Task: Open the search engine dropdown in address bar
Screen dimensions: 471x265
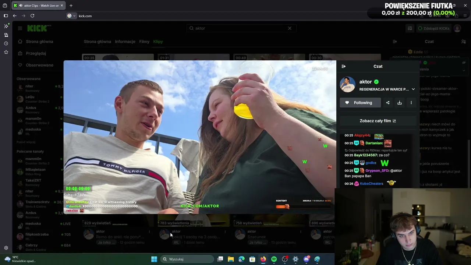Action: coord(71,16)
